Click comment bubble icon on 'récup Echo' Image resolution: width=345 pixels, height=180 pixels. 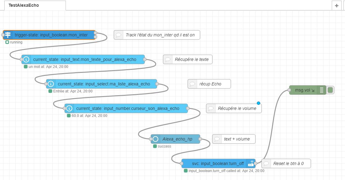[x=192, y=84]
